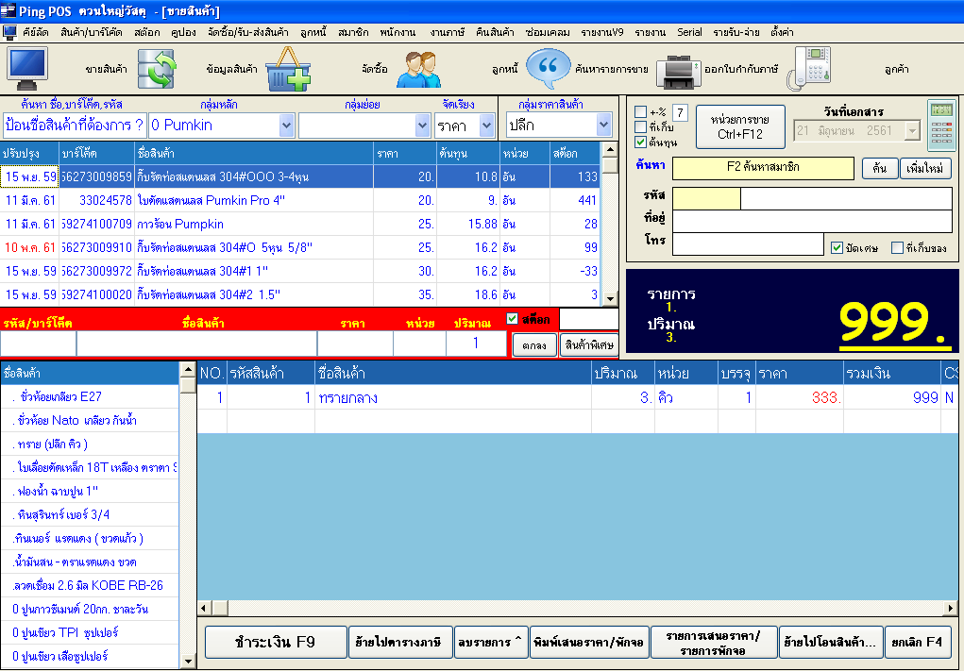This screenshot has height=671, width=964.
Task: Click the shopping basket จัดซื้อ icon
Action: pos(287,68)
